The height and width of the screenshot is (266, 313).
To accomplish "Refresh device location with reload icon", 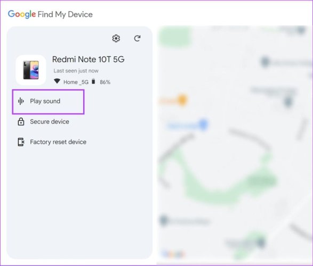I will [137, 38].
